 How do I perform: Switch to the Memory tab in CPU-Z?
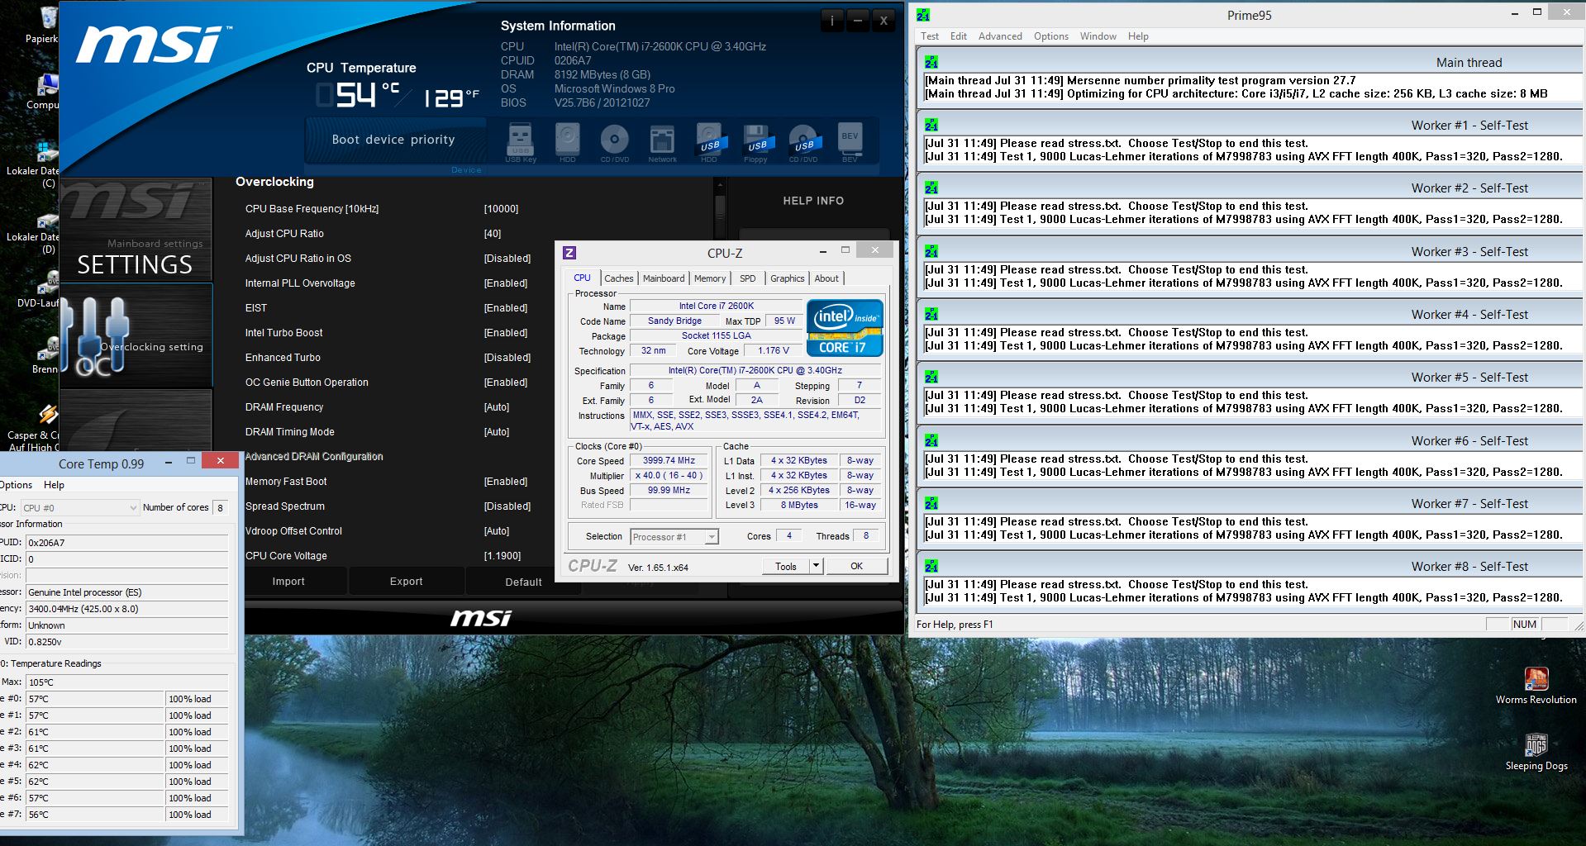pyautogui.click(x=710, y=278)
